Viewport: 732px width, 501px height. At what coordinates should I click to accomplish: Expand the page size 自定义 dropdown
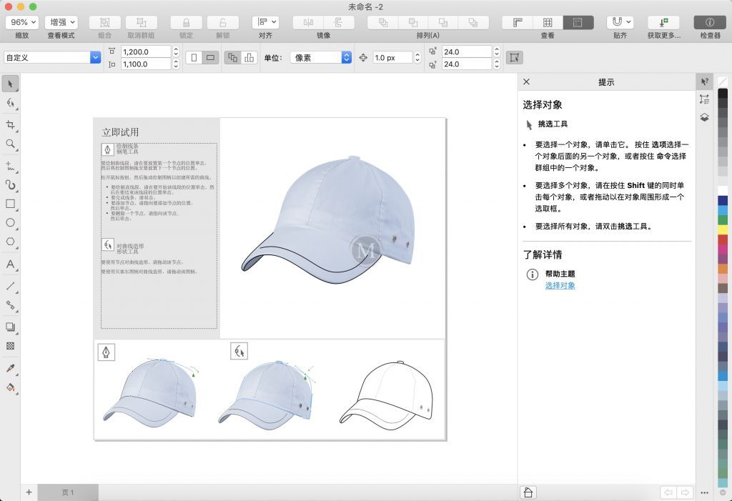[x=95, y=58]
